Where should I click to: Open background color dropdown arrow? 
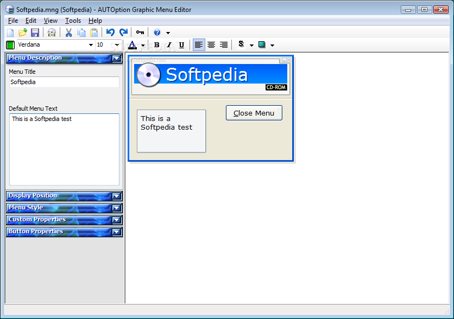[272, 46]
